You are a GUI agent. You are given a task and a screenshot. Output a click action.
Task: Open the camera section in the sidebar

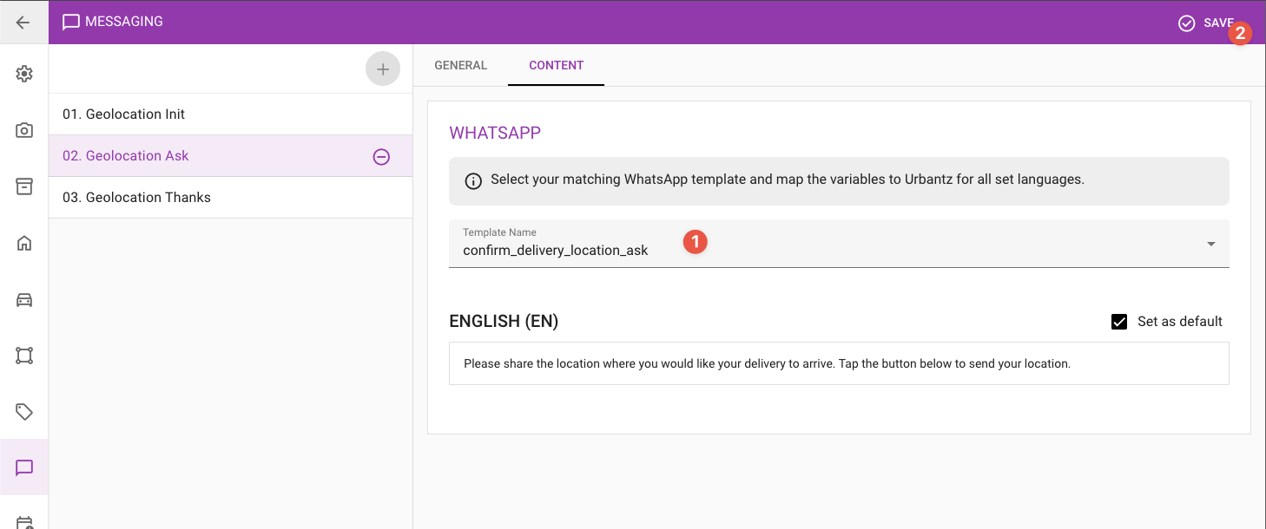(24, 130)
